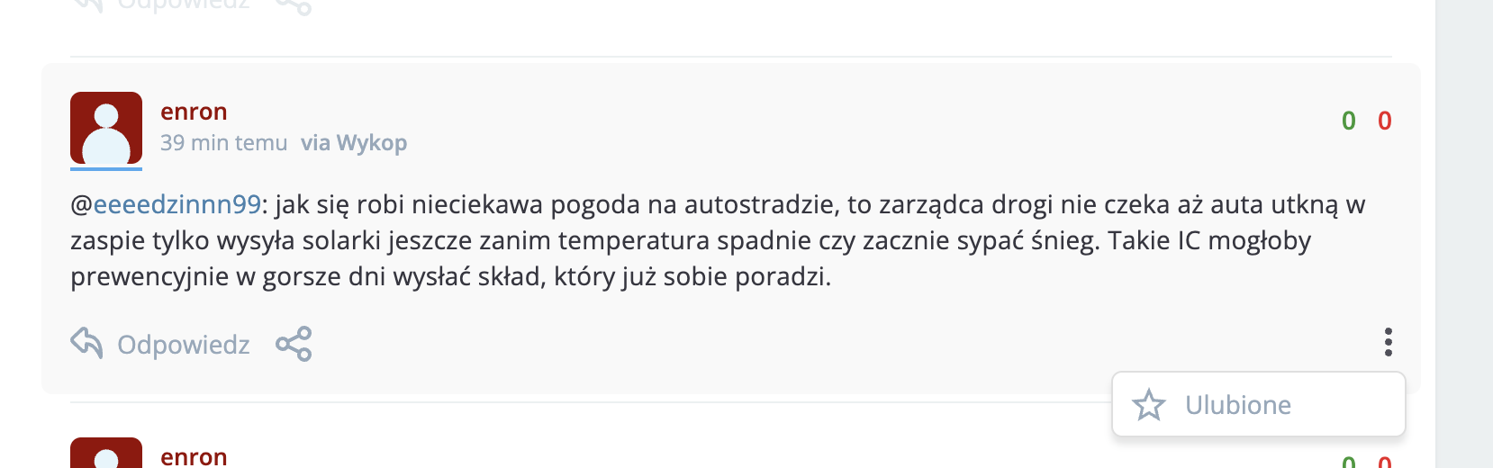Open the enron username in the bottom comment
The height and width of the screenshot is (468, 1493).
tap(194, 456)
